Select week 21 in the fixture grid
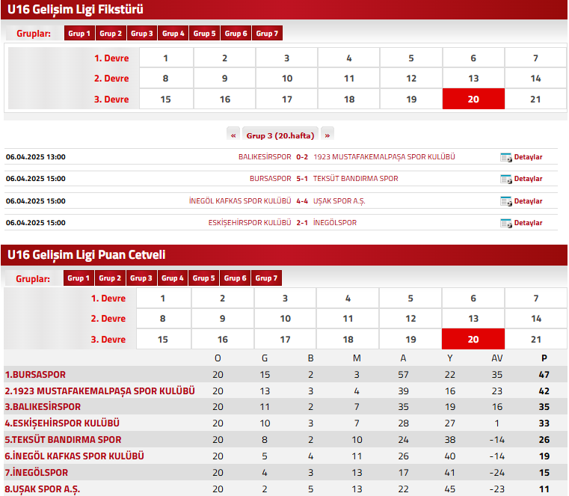Screen dimensions: 569x496 click(x=535, y=99)
